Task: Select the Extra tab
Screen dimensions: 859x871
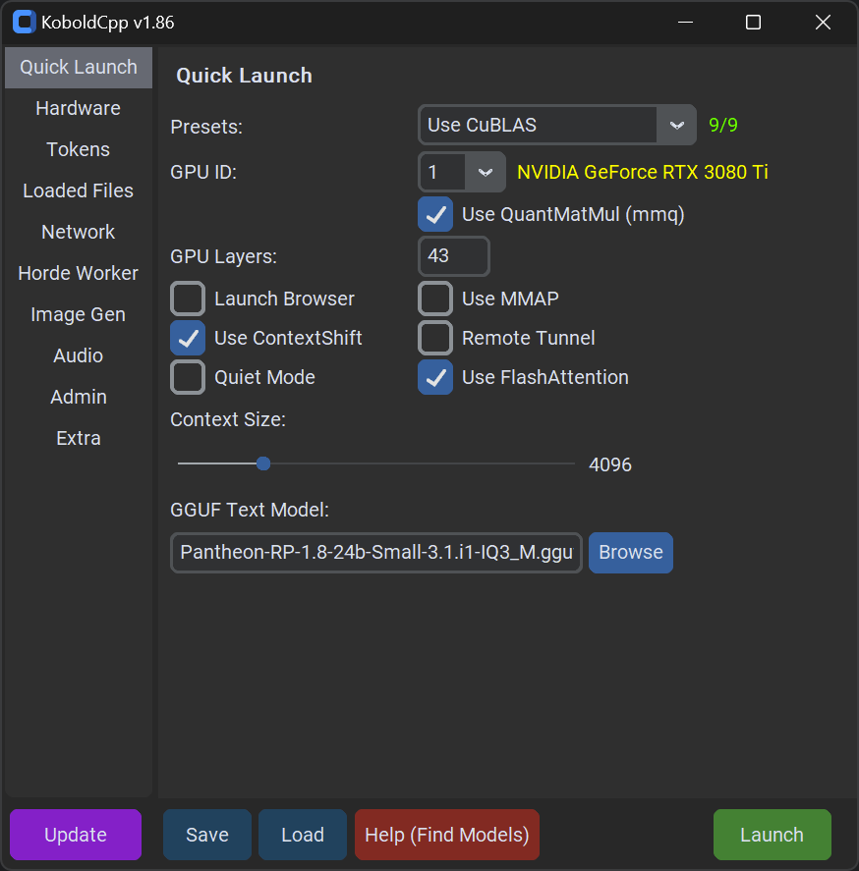Action: click(79, 438)
